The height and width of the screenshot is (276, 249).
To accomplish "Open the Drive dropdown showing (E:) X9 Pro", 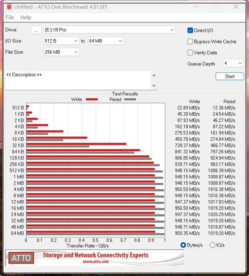I will point(109,30).
